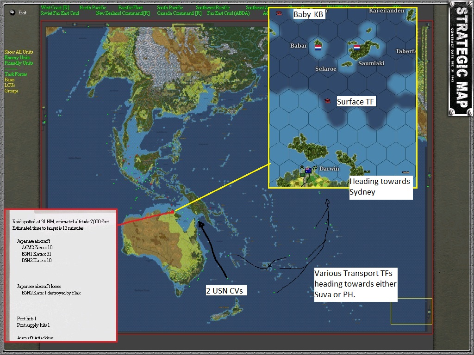Click the Japanese task force icon beside Baby-KB

click(x=279, y=13)
